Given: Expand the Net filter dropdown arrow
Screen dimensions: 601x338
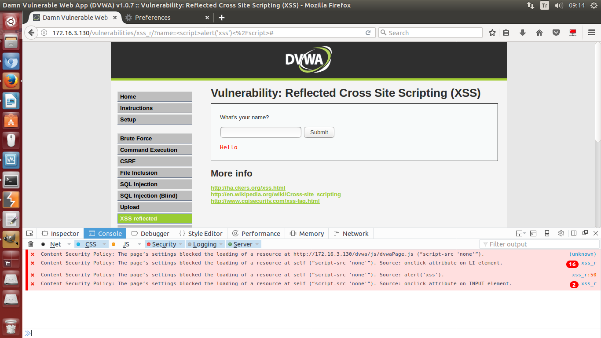Looking at the screenshot, I should click(x=69, y=244).
